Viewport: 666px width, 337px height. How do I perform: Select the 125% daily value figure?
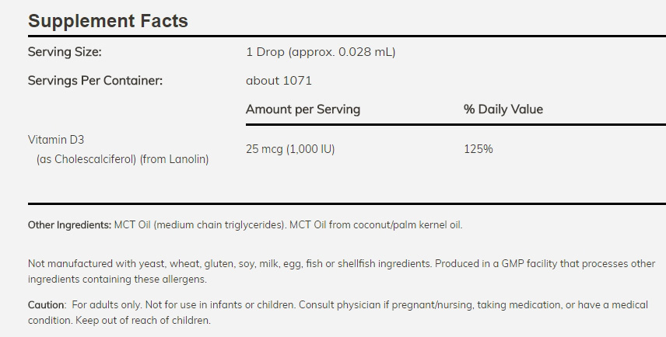478,149
